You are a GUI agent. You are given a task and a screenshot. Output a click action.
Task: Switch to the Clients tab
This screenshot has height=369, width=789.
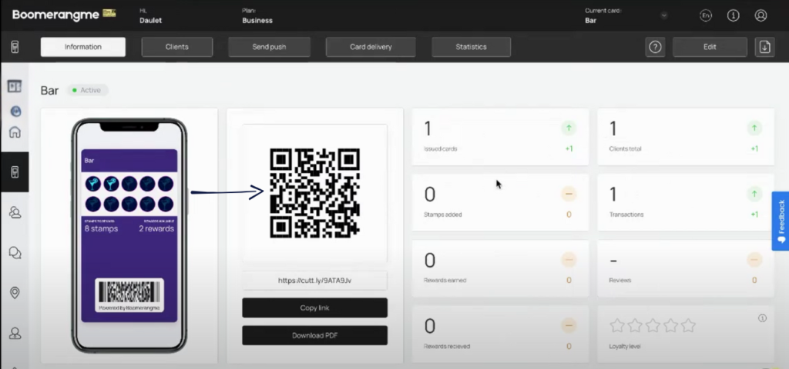(176, 47)
